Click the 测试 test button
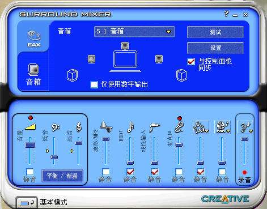 215,32
